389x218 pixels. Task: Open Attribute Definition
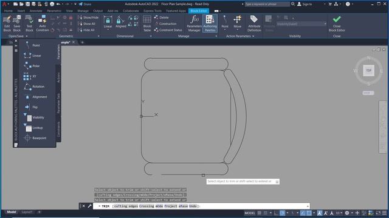pos(254,24)
